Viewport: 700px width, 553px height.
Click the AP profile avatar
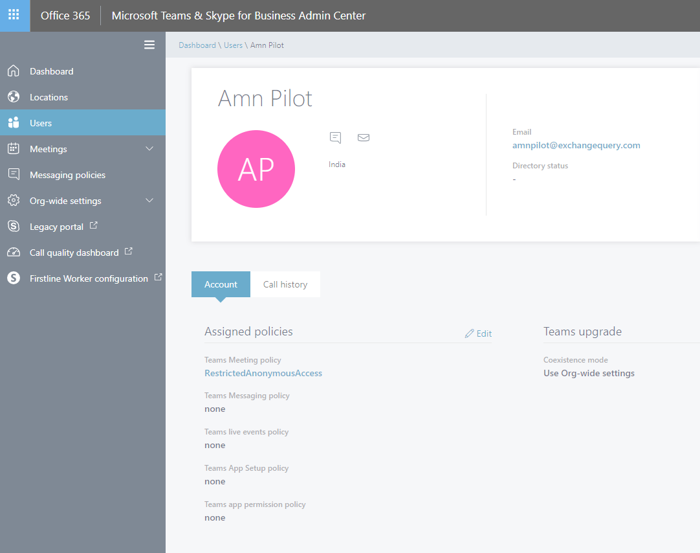pos(256,169)
